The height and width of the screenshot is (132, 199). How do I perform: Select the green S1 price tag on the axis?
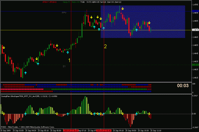[195, 65]
